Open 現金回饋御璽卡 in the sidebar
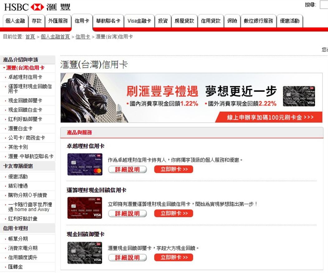The width and height of the screenshot is (328, 273). point(25,101)
